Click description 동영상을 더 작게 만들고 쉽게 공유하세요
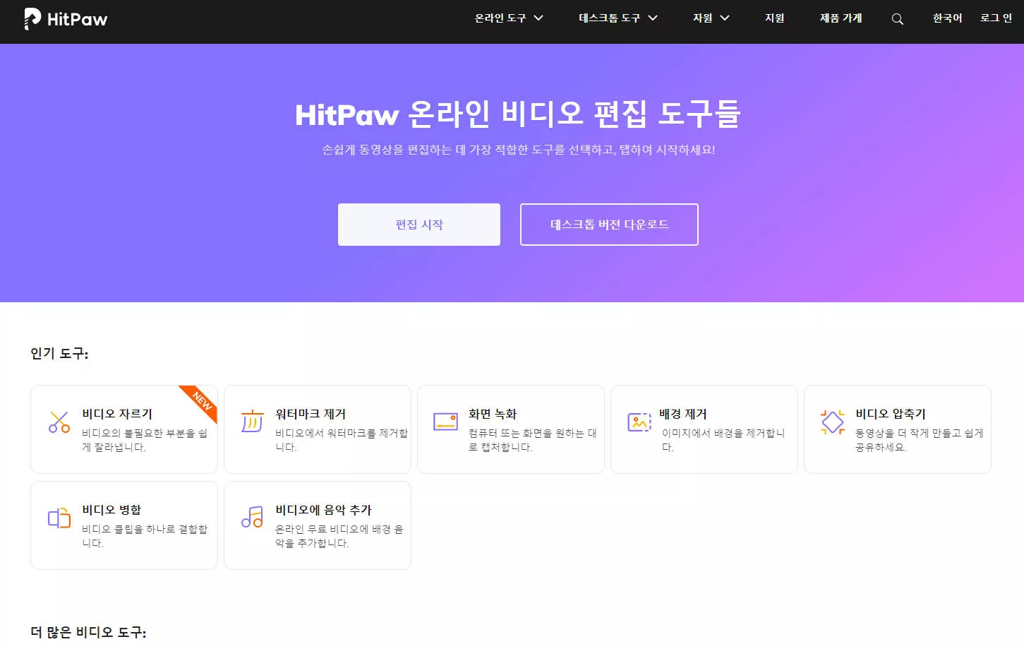The width and height of the screenshot is (1024, 649). [x=919, y=440]
